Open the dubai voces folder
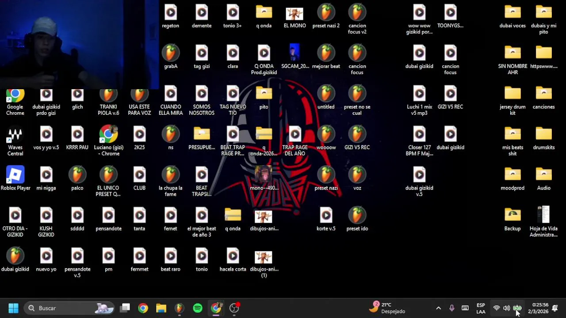566x318 pixels. coord(512,17)
